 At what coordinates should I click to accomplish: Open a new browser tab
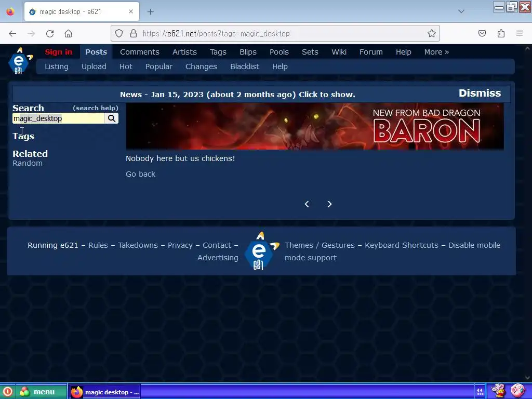[x=150, y=12]
